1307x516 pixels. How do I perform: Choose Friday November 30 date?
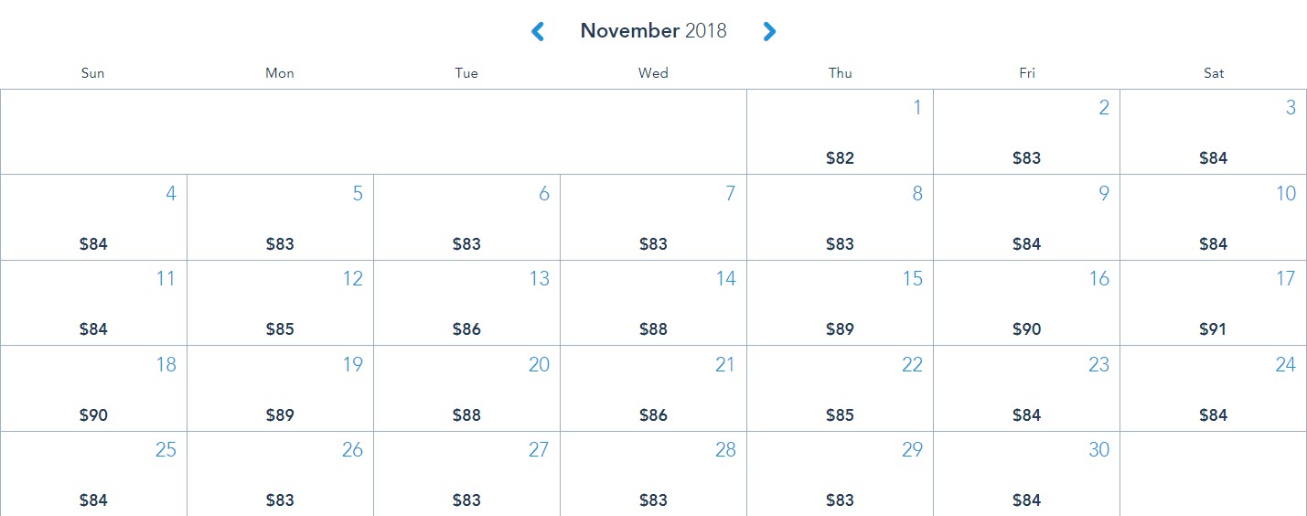(1027, 474)
